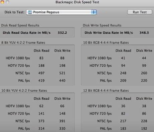Open the Promise Pegasus disk dropdown
Image resolution: width=154 pixels, height=132 pixels.
tap(61, 12)
